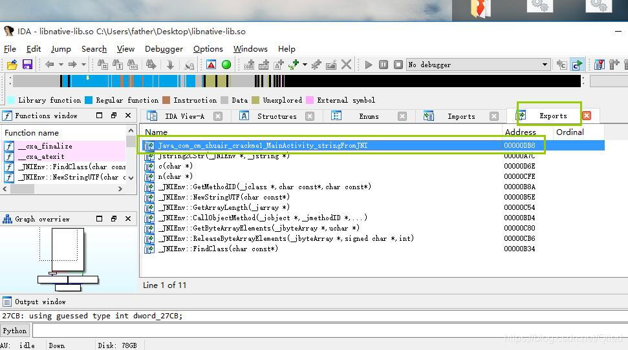628x350 pixels.
Task: Select the _JNIEnv::GetArrayLength export row
Action: point(373,207)
